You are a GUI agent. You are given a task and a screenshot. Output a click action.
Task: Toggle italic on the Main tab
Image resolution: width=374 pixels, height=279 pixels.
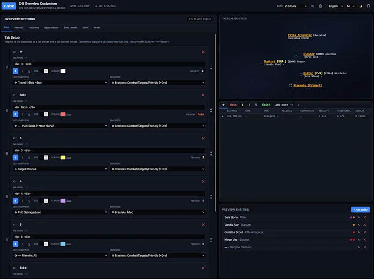click(x=22, y=114)
